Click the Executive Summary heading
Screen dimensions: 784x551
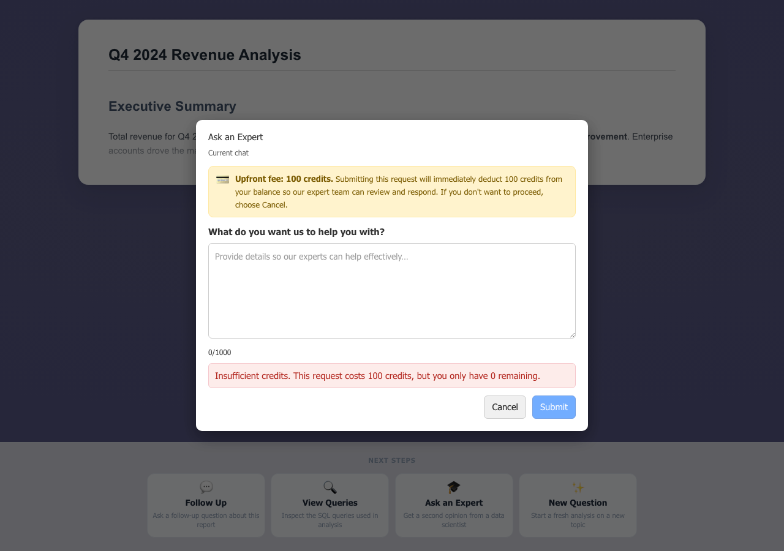coord(172,107)
